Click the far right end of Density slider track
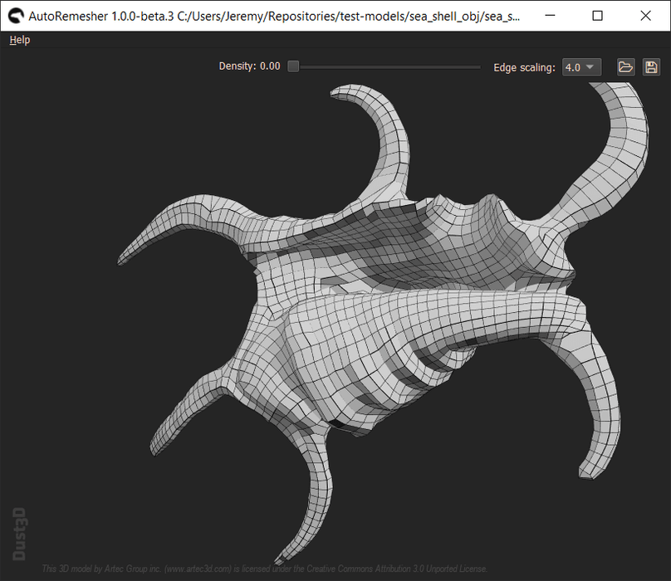Screen dimensions: 671x581 point(479,66)
